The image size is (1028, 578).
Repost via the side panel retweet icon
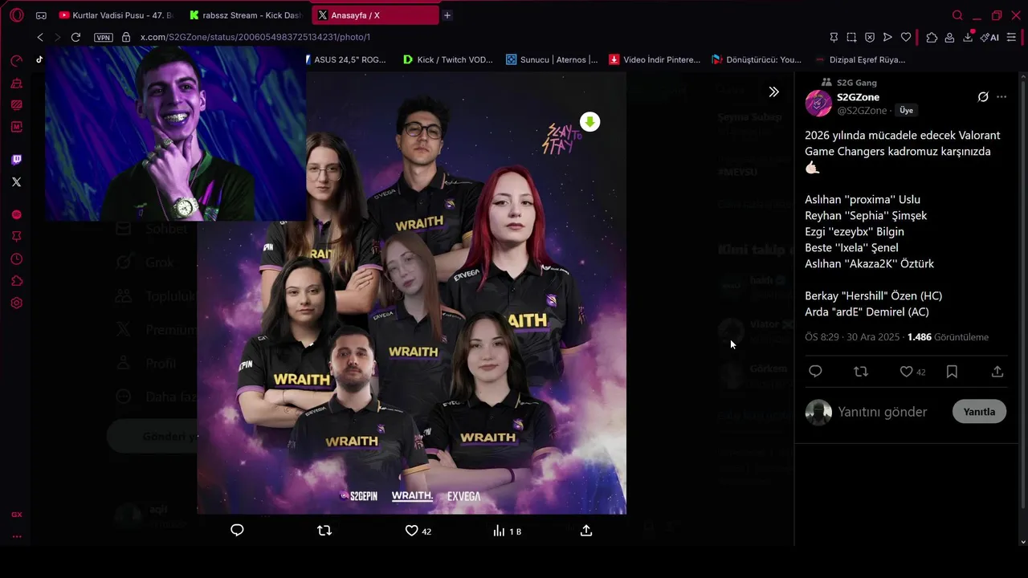[861, 372]
